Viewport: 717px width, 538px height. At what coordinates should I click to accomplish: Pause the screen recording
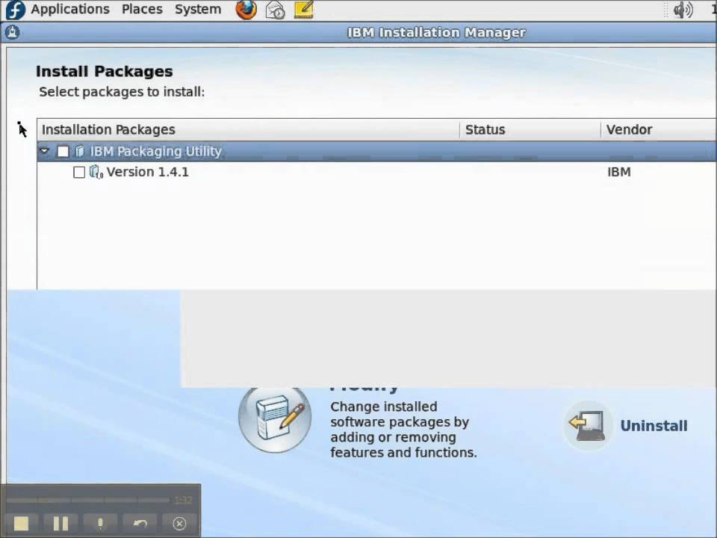pos(60,523)
